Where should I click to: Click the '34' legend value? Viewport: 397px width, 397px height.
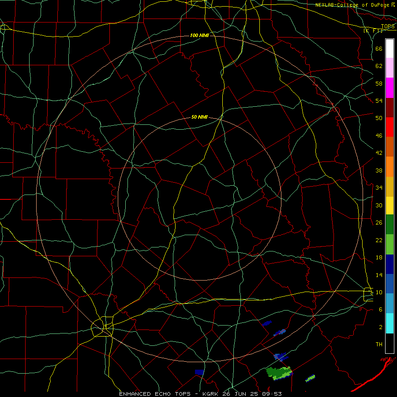[379, 188]
